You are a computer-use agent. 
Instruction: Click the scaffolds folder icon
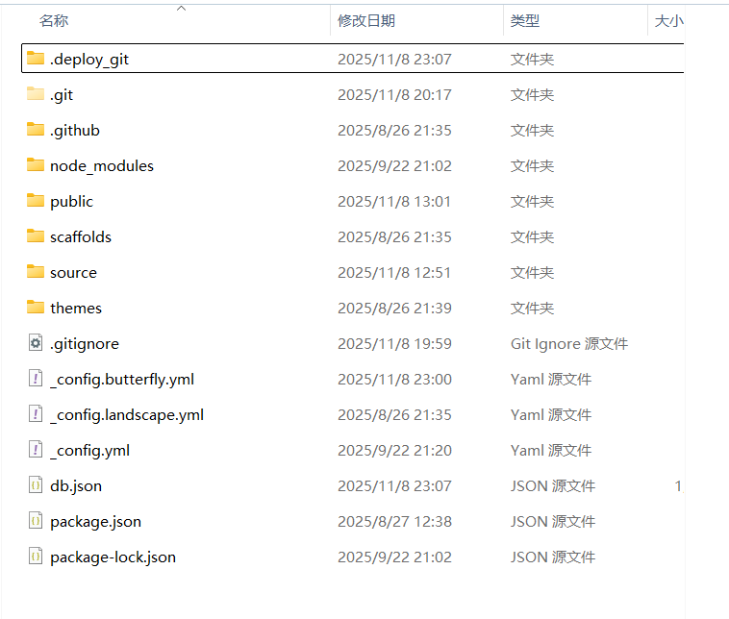click(x=36, y=236)
